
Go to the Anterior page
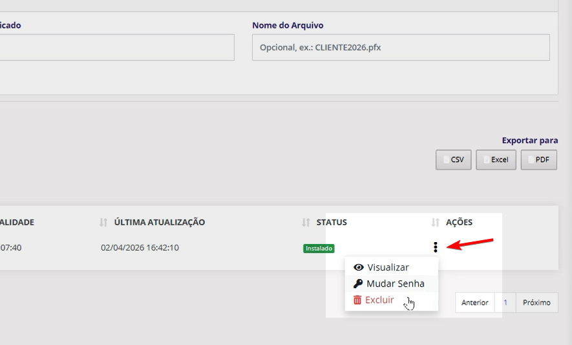(474, 302)
